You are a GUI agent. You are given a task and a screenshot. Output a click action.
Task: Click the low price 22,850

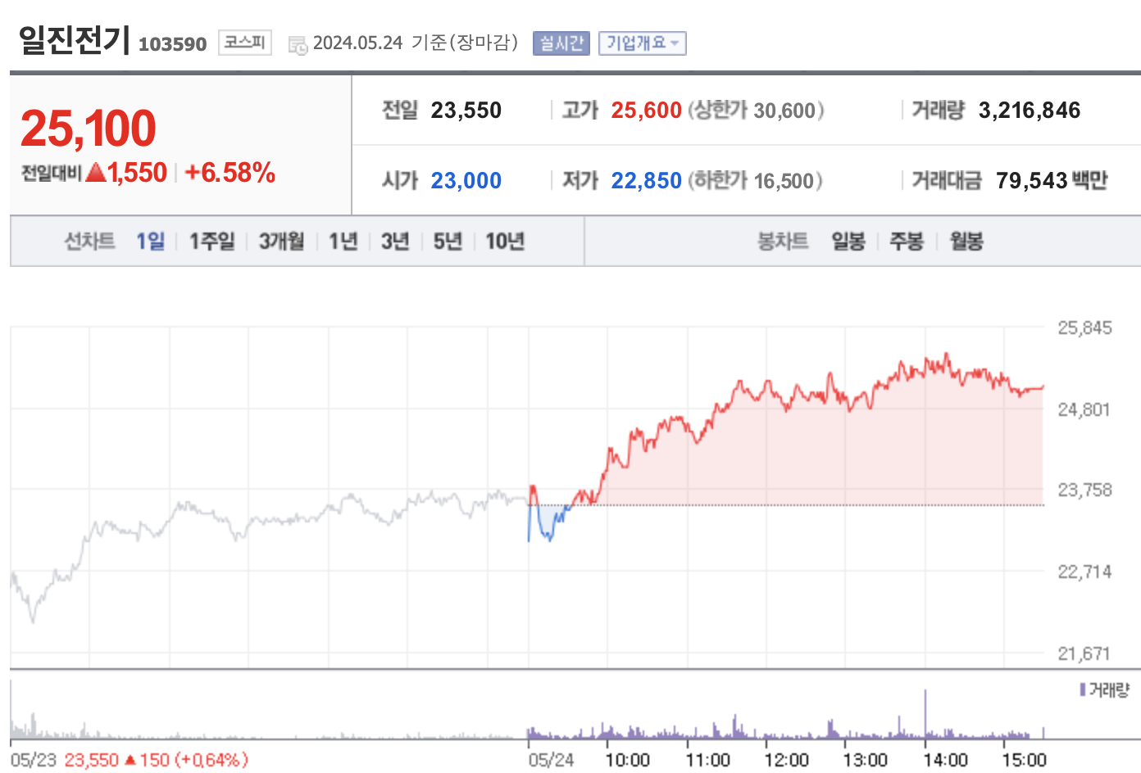click(646, 180)
